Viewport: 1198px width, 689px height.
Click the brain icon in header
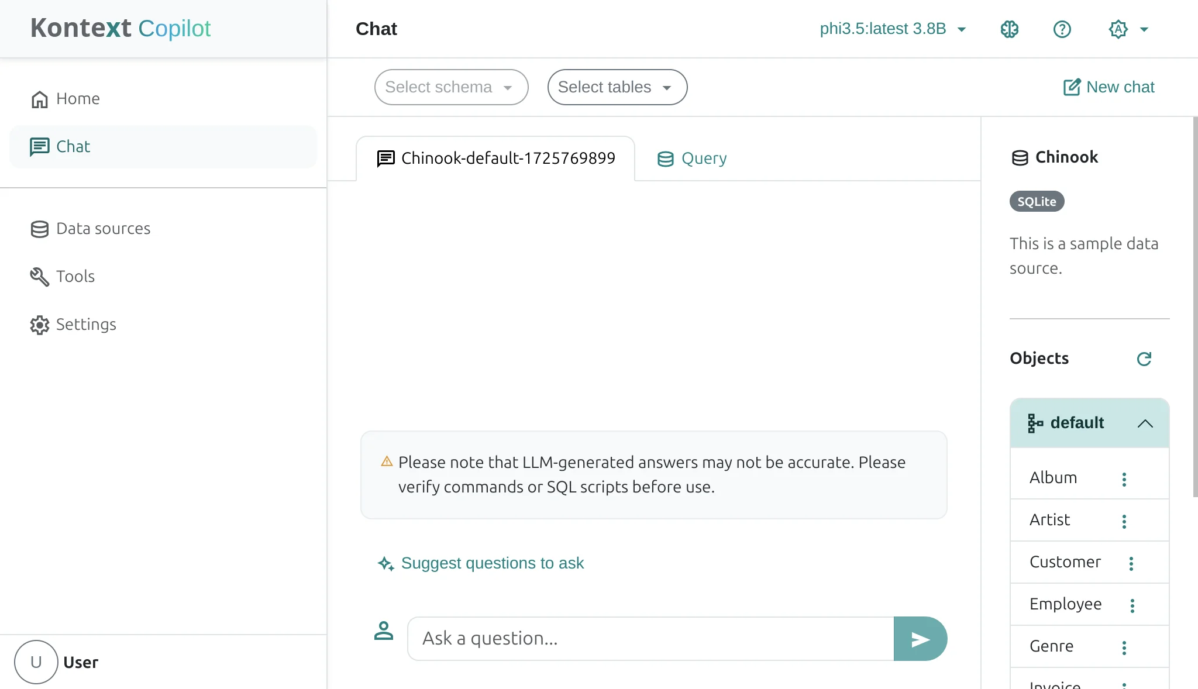[1009, 29]
